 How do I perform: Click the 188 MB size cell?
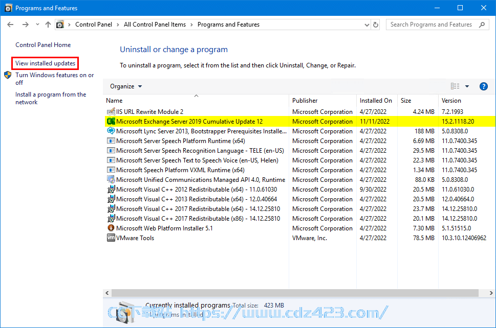coord(424,131)
